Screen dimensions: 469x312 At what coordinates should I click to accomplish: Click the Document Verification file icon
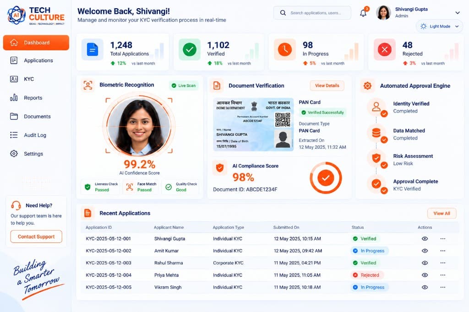(217, 86)
